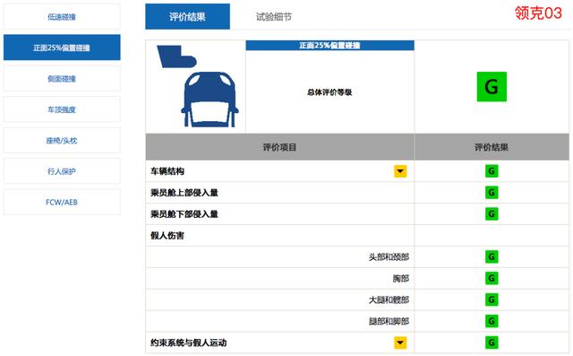This screenshot has height=356, width=573.
Task: Select the 正面25%偏置碰撞 sidebar item
Action: coord(62,48)
